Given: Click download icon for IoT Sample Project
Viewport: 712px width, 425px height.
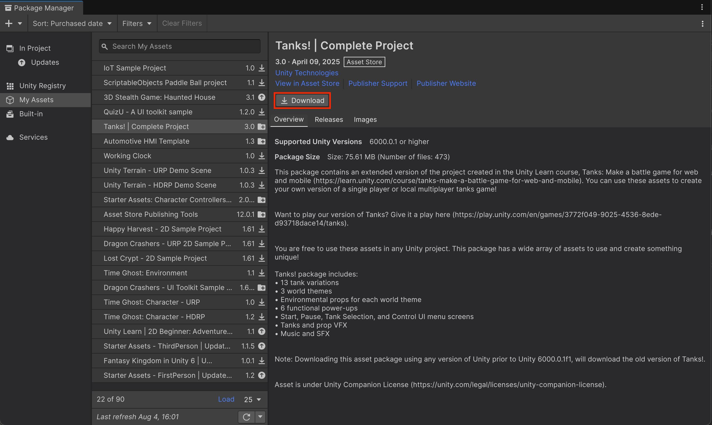Looking at the screenshot, I should point(262,68).
